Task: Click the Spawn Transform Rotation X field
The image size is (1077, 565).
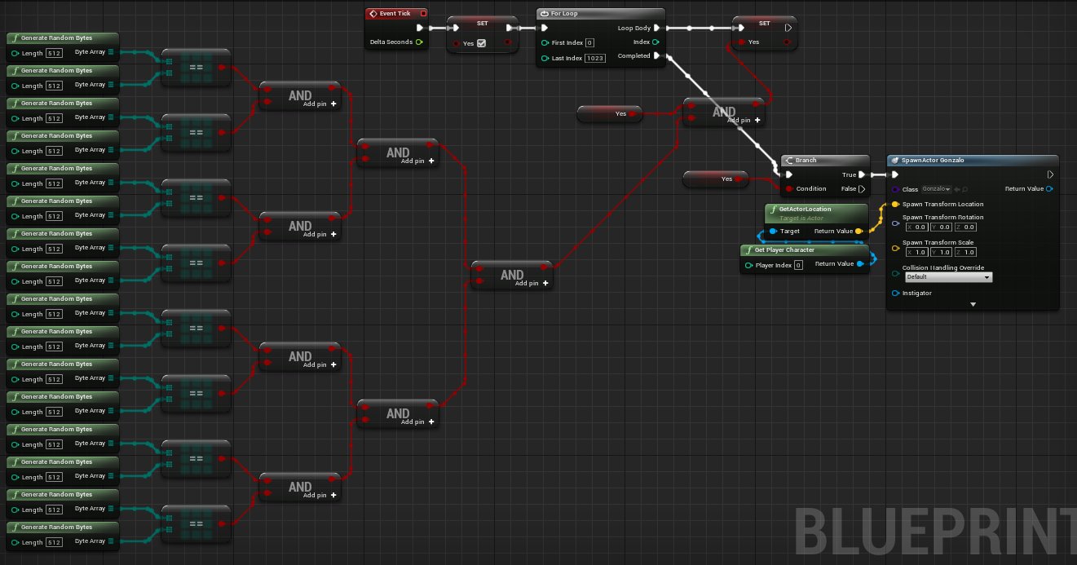Action: click(x=919, y=227)
